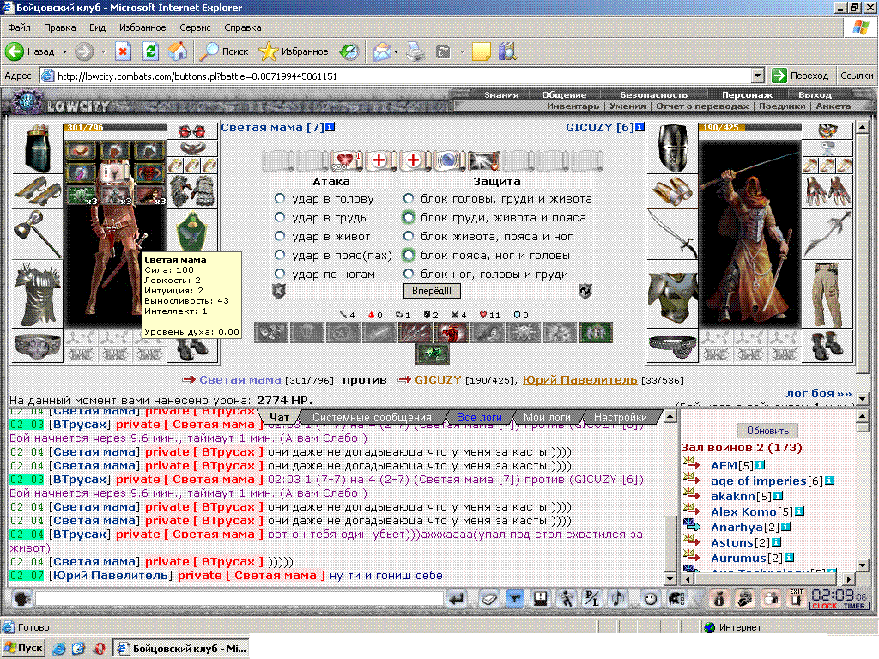Image resolution: width=879 pixels, height=659 pixels.
Task: Activate the red swirl combat skill
Action: pos(451,333)
